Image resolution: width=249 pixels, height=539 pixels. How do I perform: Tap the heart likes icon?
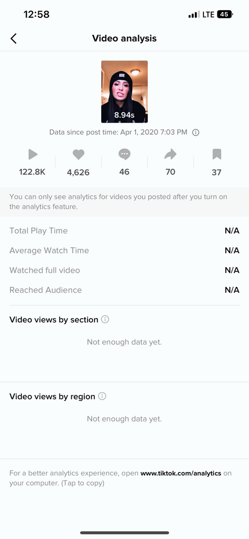[x=78, y=155]
